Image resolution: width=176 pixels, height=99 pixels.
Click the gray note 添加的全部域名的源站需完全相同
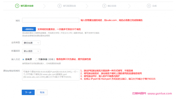[x=36, y=36]
